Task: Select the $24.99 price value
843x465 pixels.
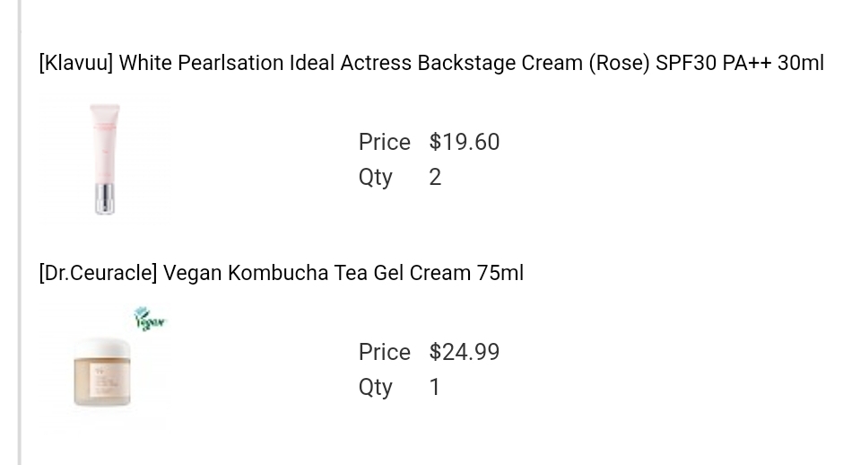Action: 465,353
